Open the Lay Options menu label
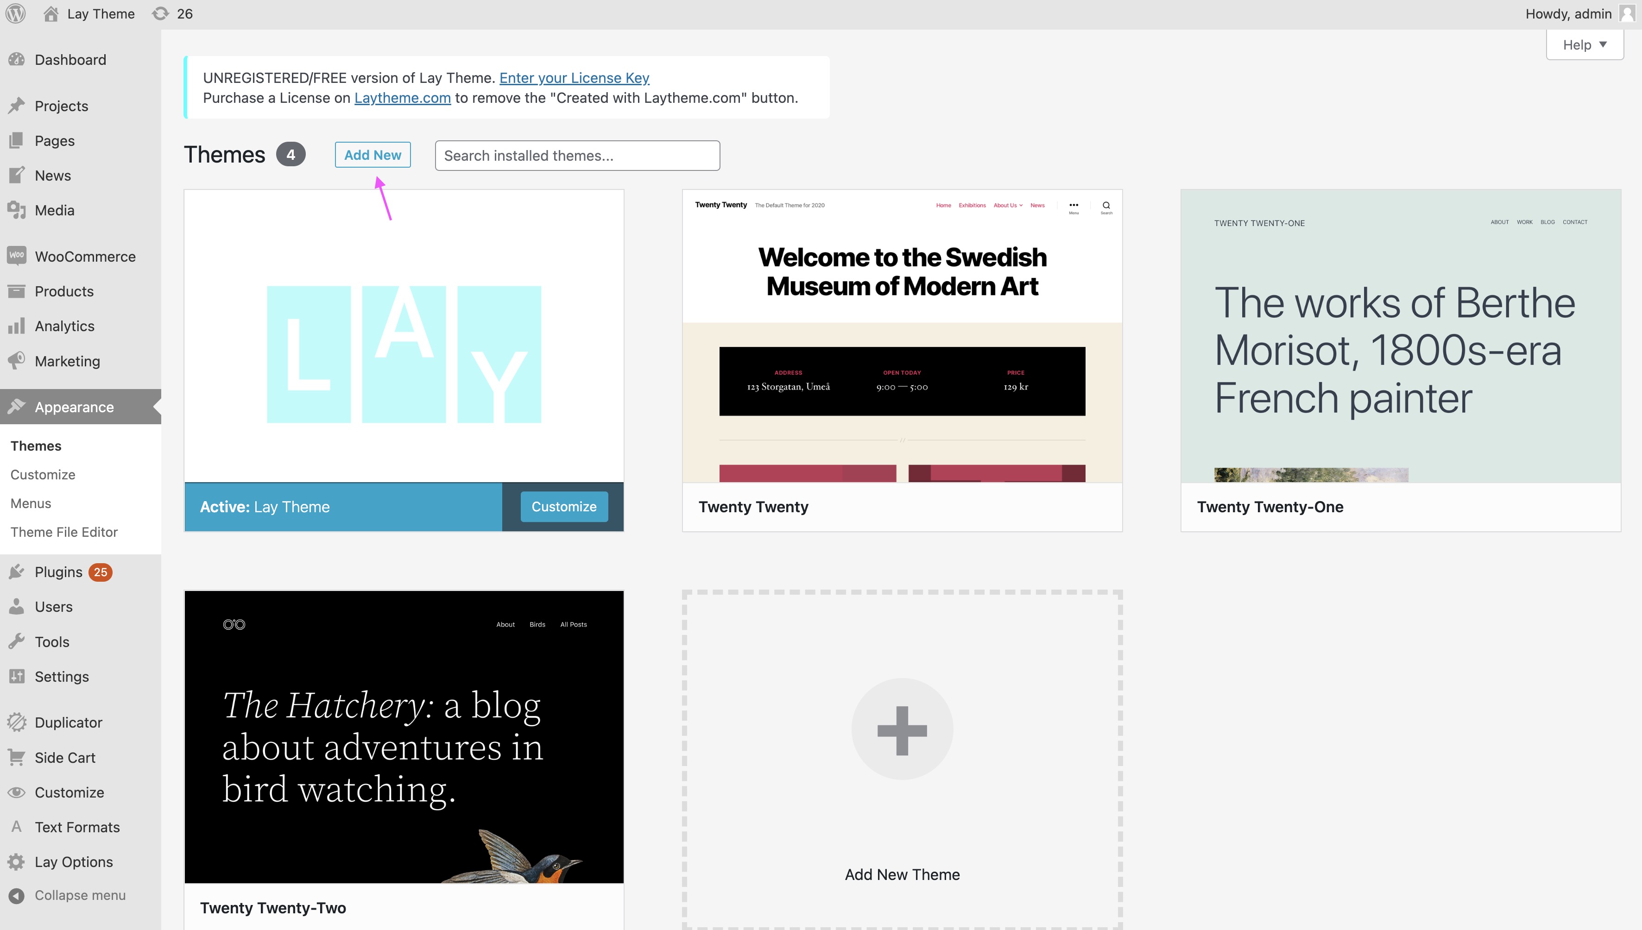This screenshot has height=930, width=1642. pyautogui.click(x=74, y=861)
